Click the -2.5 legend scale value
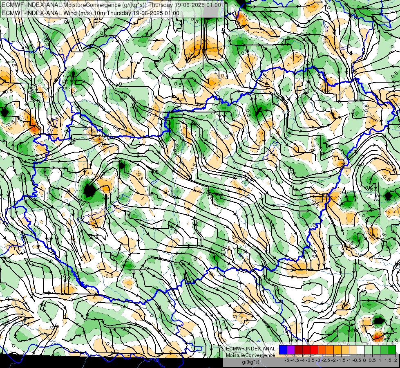The width and height of the screenshot is (400, 368). tap(326, 360)
